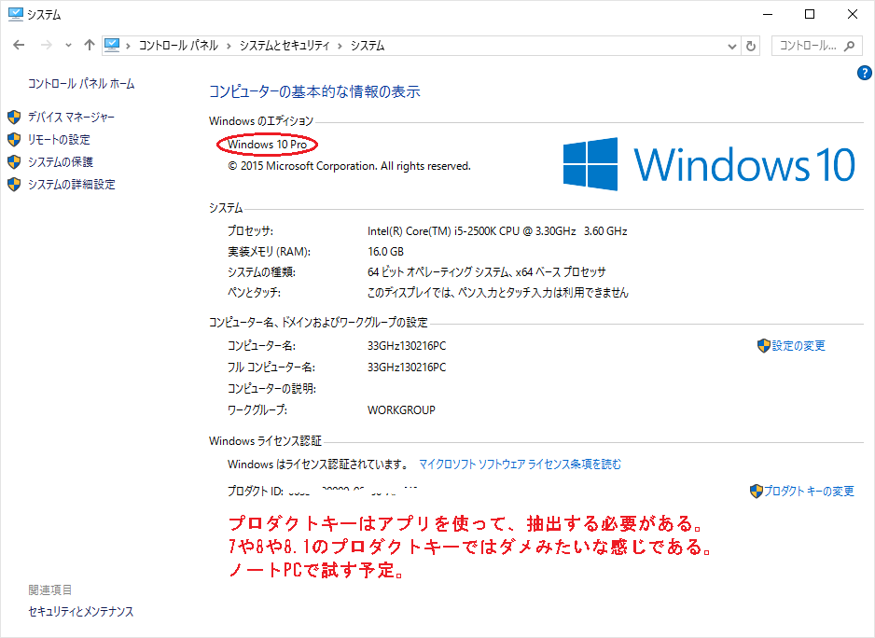Screen dimensions: 875x638
Task: Open システムの保護 link
Action: (61, 162)
